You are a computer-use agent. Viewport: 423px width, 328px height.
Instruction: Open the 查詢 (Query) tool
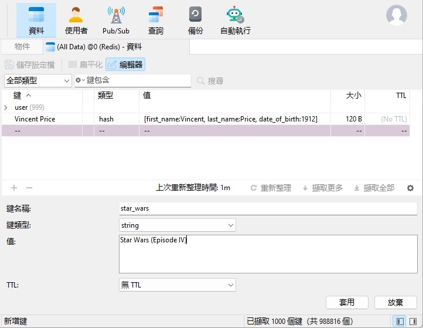(156, 21)
